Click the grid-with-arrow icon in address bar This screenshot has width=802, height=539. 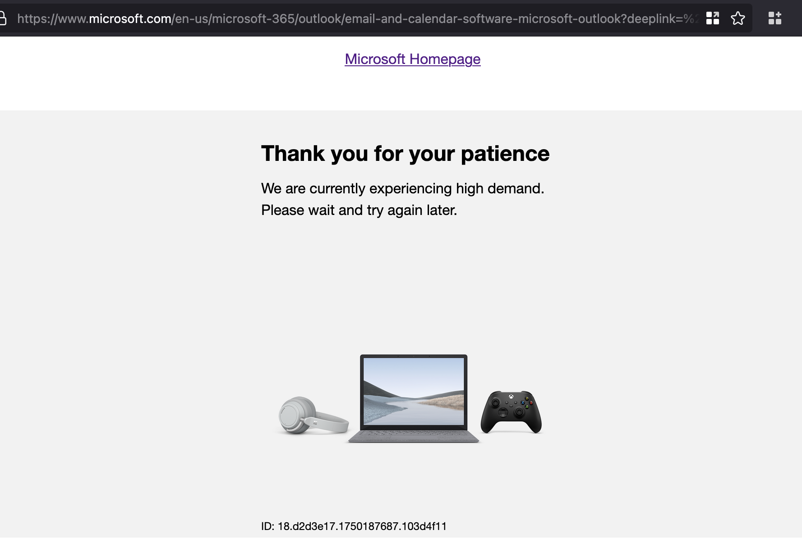tap(713, 18)
